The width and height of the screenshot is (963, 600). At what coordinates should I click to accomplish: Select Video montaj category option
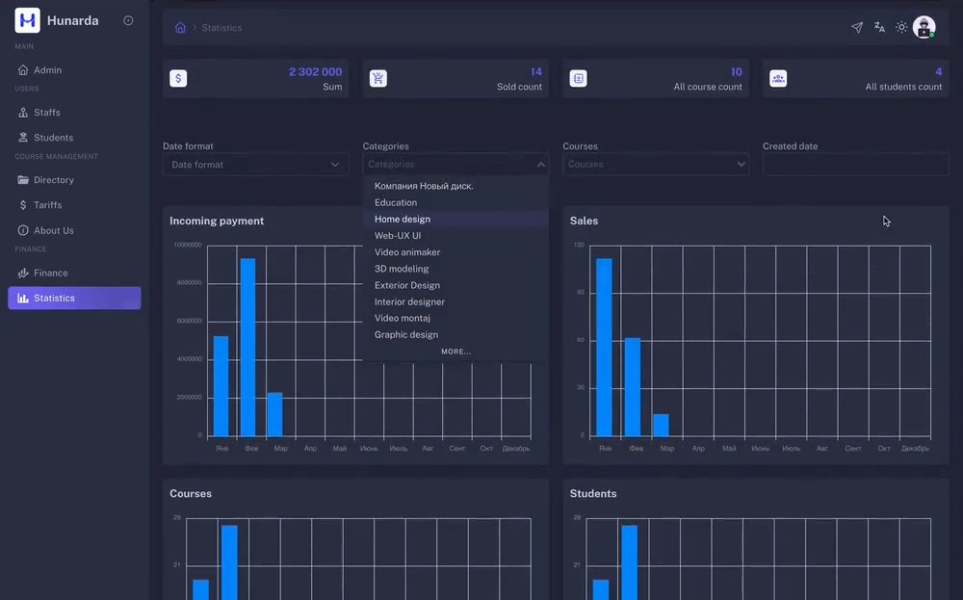[x=455, y=318]
